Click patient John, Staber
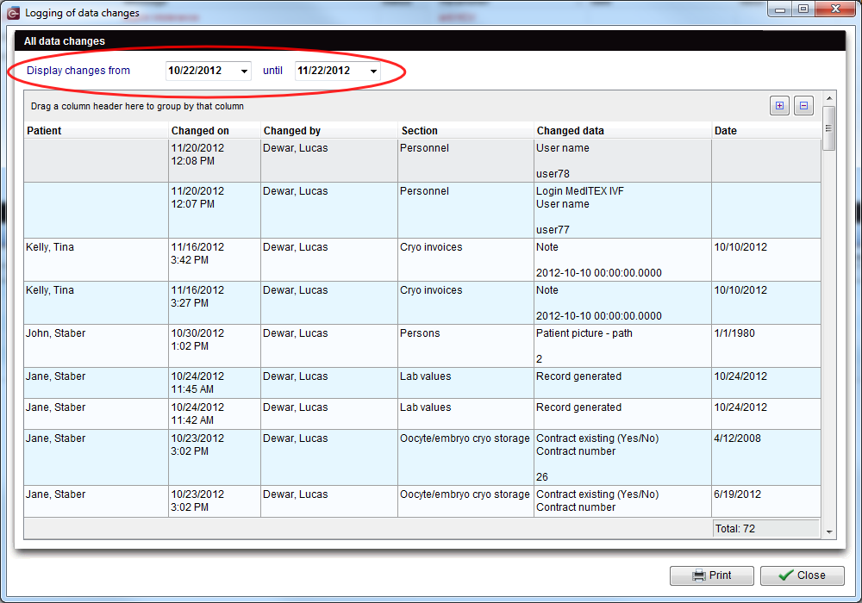862x603 pixels. (x=55, y=333)
